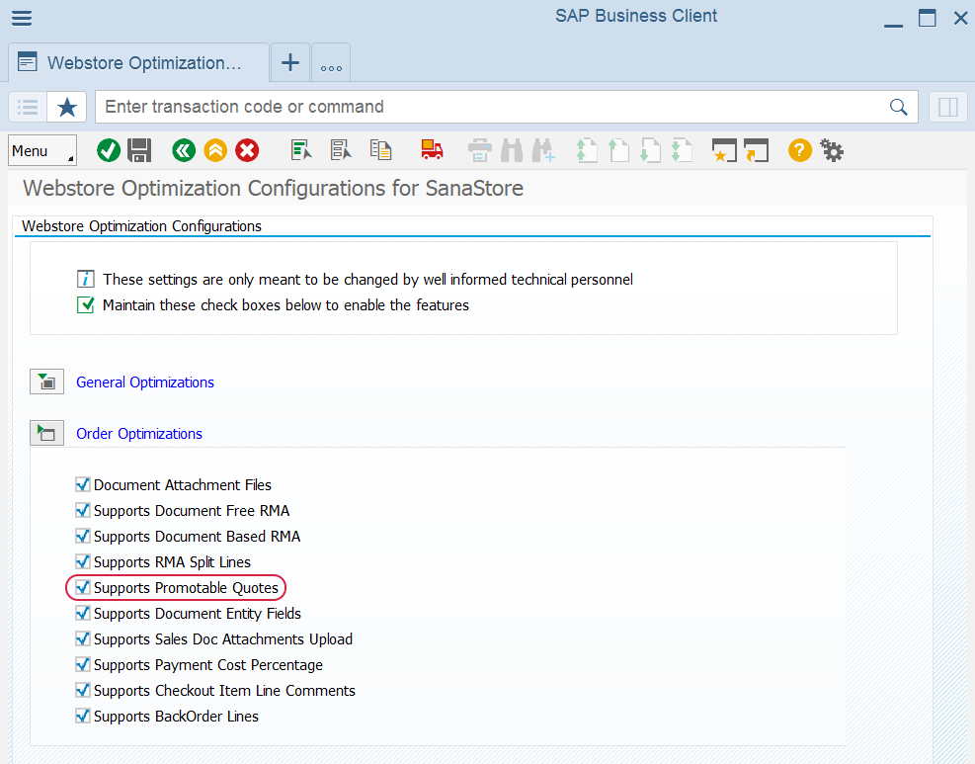Screen dimensions: 975x764
Task: Go to previous page icon
Action: (618, 150)
